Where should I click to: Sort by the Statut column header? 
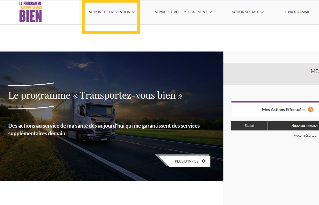click(x=249, y=126)
